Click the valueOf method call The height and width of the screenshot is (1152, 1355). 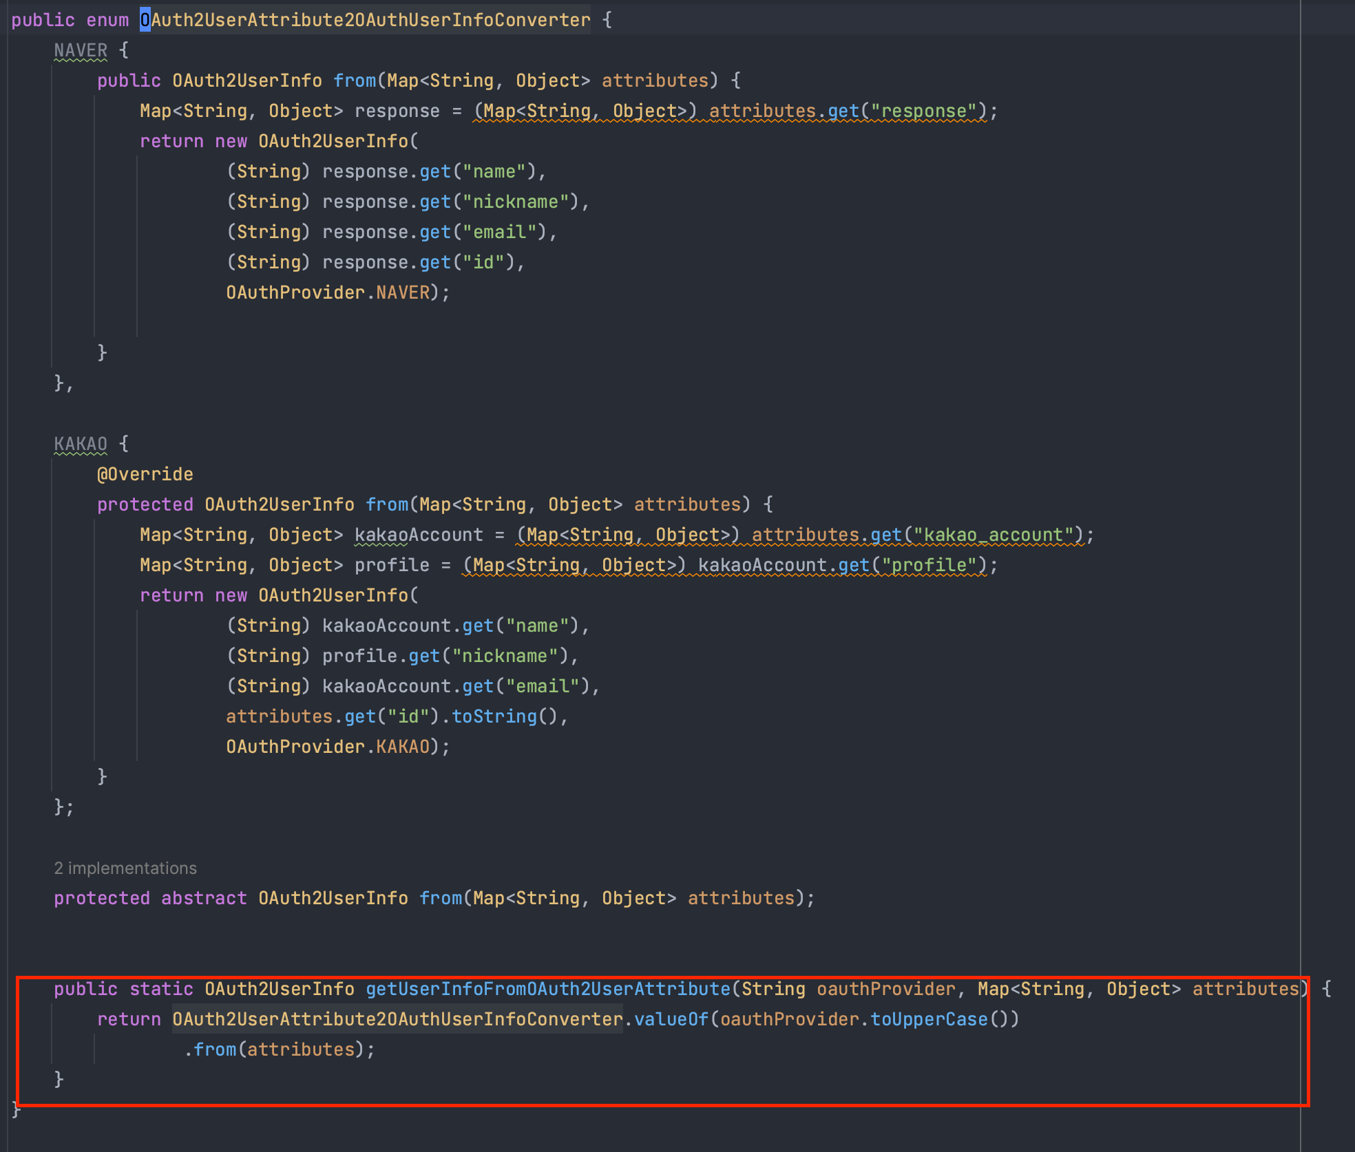pyautogui.click(x=671, y=1019)
